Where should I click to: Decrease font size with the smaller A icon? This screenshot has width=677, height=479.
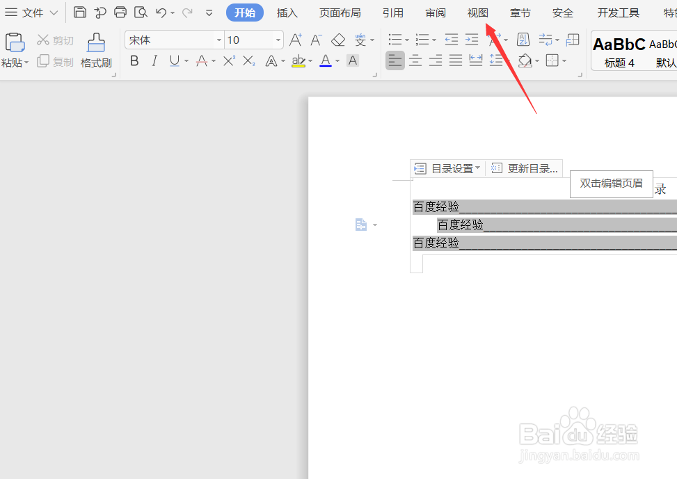(x=316, y=40)
